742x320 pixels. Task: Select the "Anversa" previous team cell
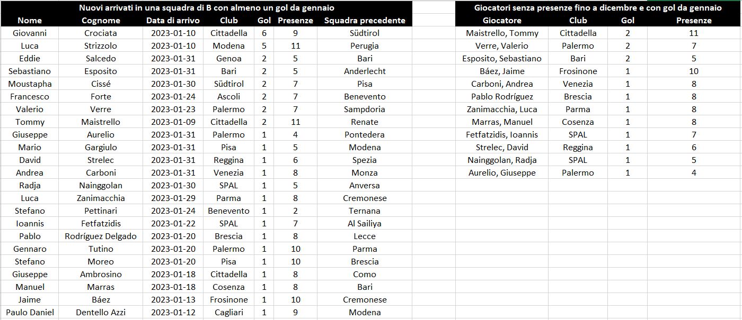pyautogui.click(x=364, y=185)
